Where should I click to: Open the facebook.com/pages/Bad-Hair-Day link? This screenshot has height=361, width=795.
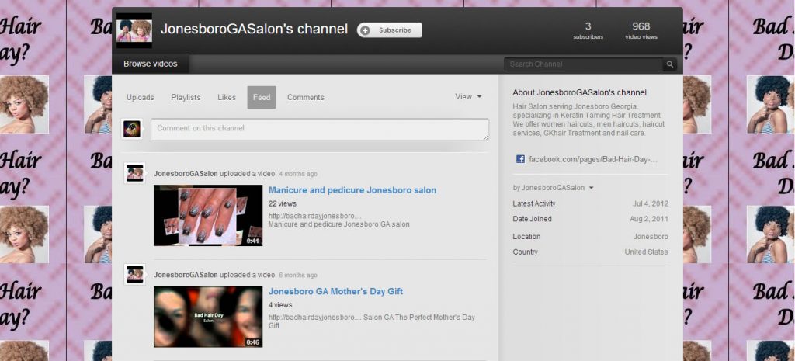coord(592,159)
